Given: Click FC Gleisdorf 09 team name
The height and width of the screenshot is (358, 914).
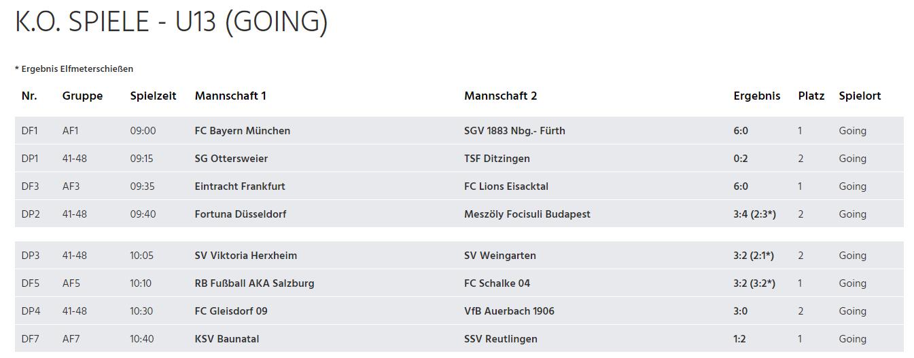Looking at the screenshot, I should tap(231, 311).
